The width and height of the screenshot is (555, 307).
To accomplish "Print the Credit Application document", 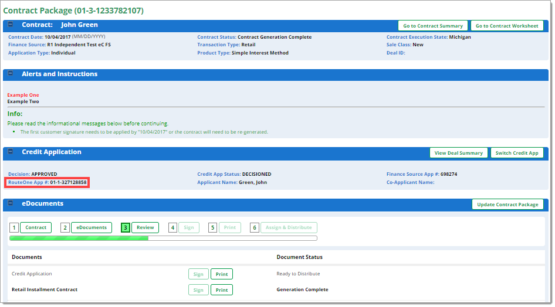I will tap(221, 274).
